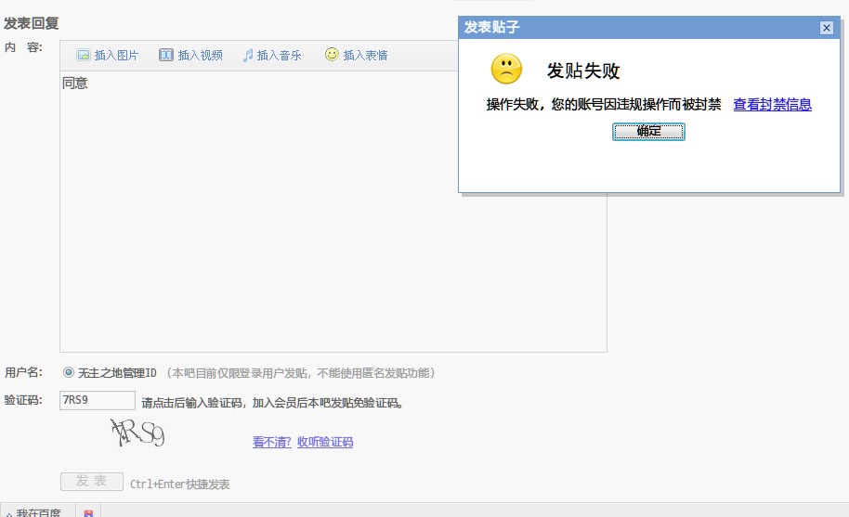The image size is (849, 517).
Task: Click the sad face icon in dialog
Action: (506, 69)
